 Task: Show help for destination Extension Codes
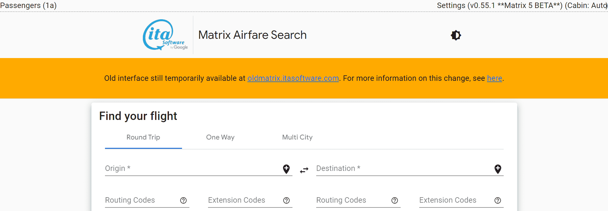(x=498, y=200)
